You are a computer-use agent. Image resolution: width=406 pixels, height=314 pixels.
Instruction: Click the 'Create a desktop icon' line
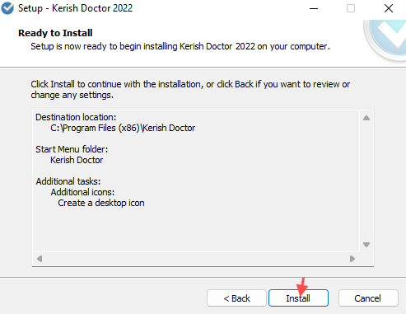coord(101,203)
